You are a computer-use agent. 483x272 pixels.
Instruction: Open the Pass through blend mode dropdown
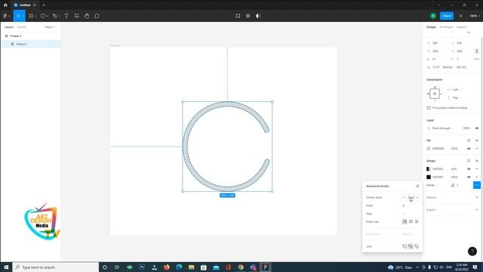pos(441,128)
